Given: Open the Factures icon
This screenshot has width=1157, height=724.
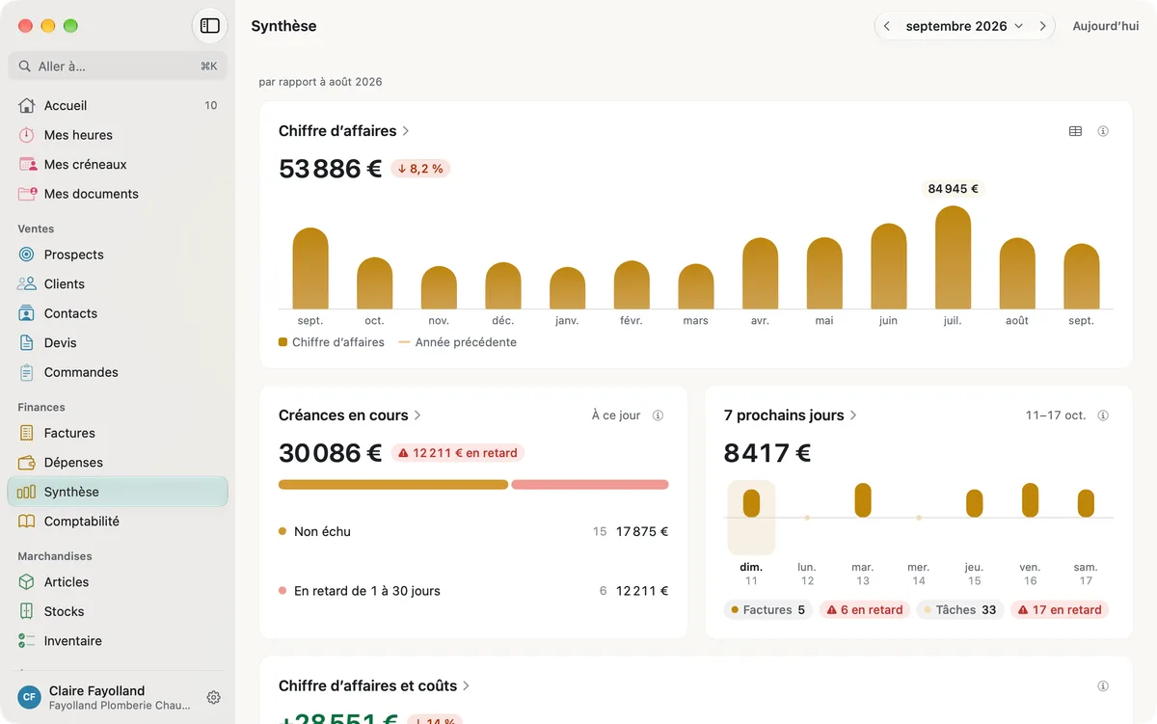Looking at the screenshot, I should tap(27, 433).
